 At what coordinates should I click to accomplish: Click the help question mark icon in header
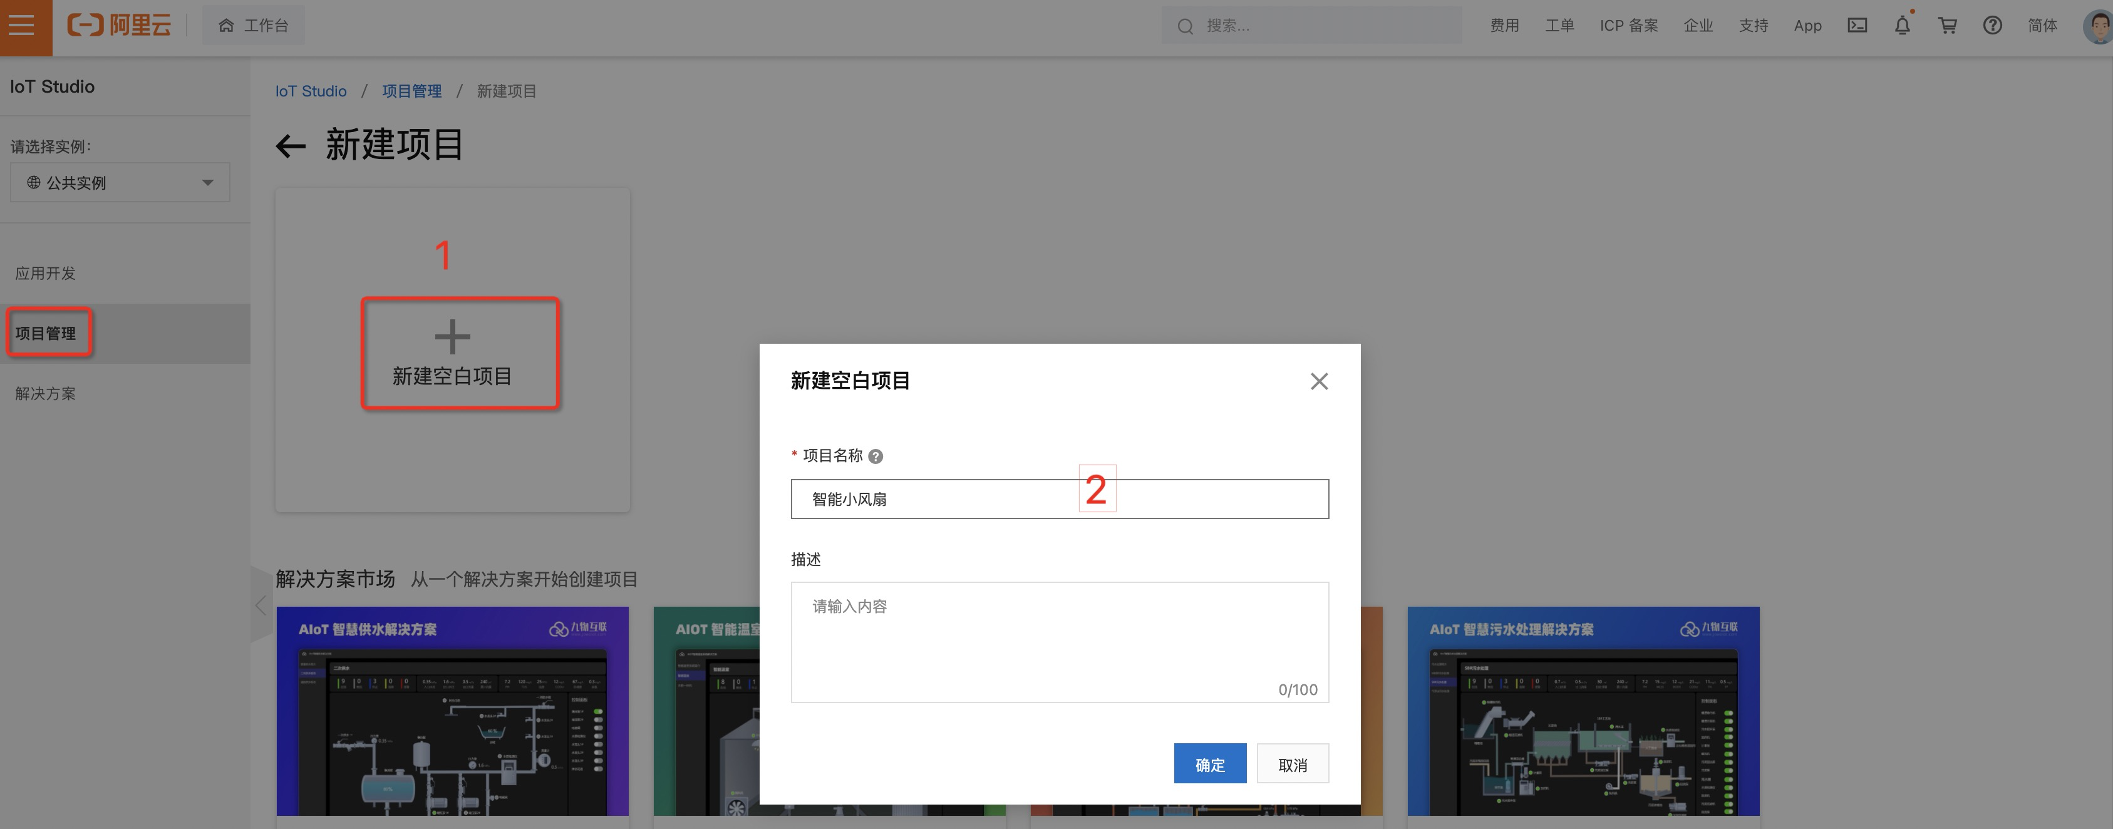click(x=1992, y=26)
